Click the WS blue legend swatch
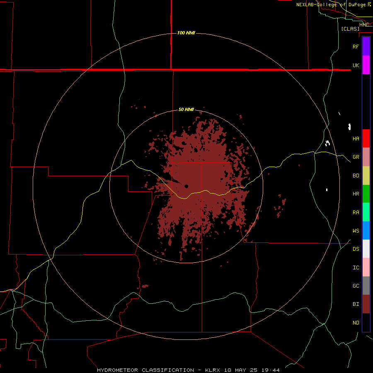This screenshot has width=373, height=373. [366, 230]
